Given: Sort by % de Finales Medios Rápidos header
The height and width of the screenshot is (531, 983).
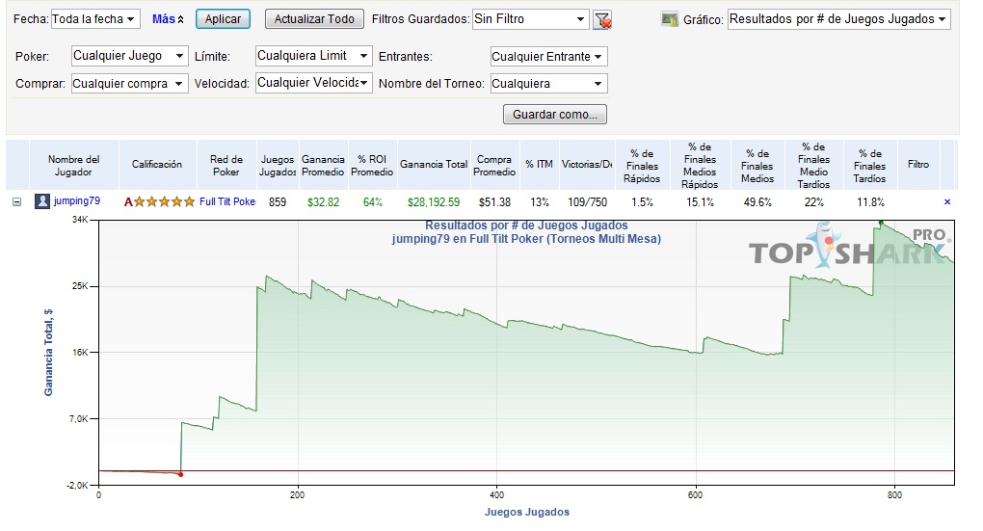Looking at the screenshot, I should pos(700,166).
